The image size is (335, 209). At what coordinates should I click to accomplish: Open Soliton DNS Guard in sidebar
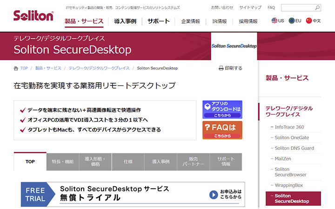tap(294, 148)
